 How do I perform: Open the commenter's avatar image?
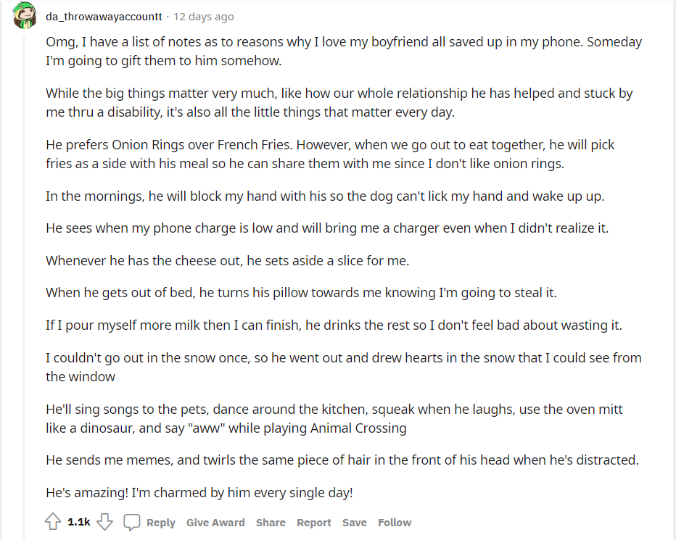[x=25, y=16]
